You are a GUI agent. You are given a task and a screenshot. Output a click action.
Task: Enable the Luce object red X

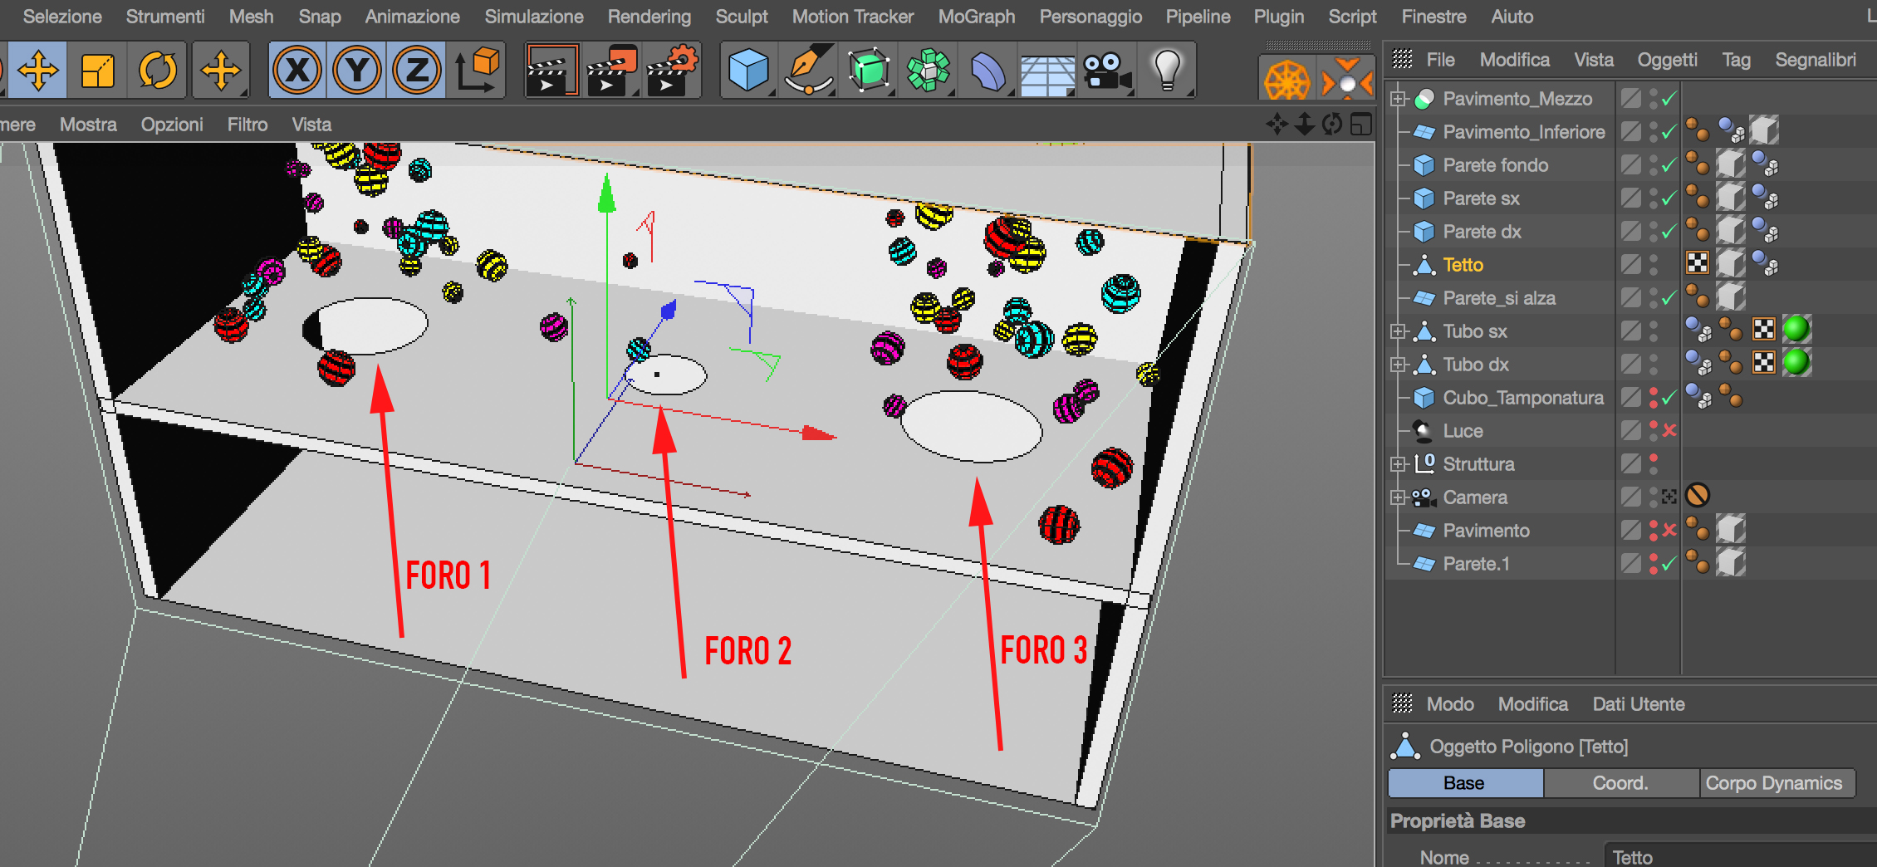[1669, 430]
